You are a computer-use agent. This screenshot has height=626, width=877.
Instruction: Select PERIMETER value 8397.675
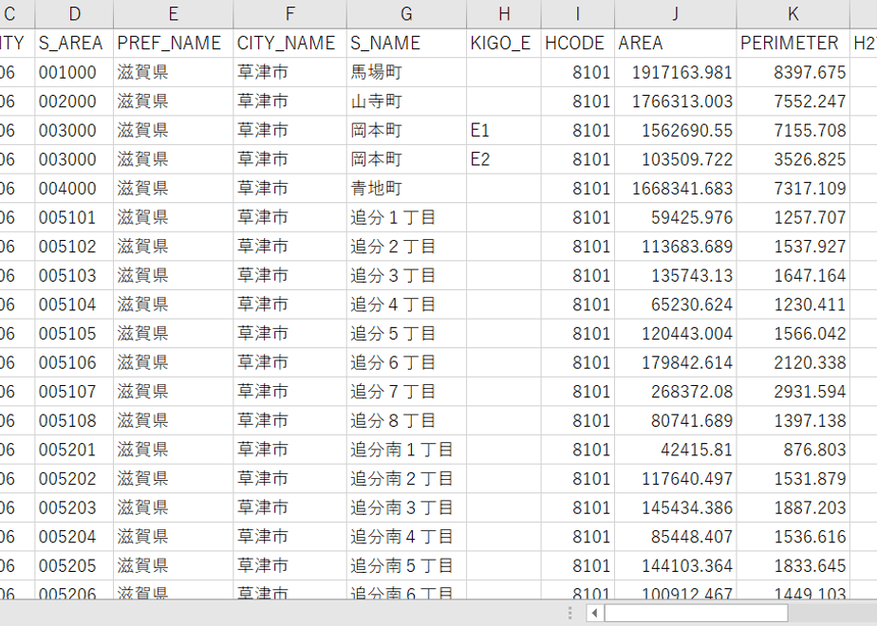coord(793,72)
